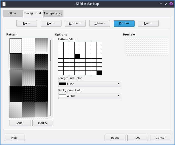The image size is (175, 145).
Task: Enable the Gradient fill type
Action: coord(75,23)
